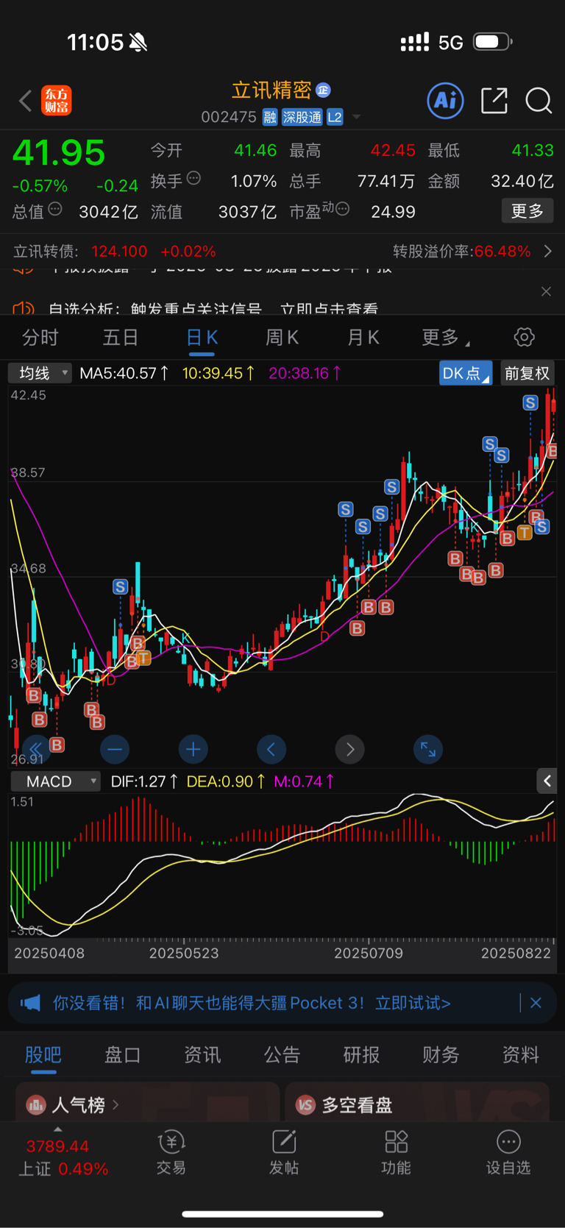
Task: Open the 交易 trade icon
Action: pyautogui.click(x=171, y=1153)
